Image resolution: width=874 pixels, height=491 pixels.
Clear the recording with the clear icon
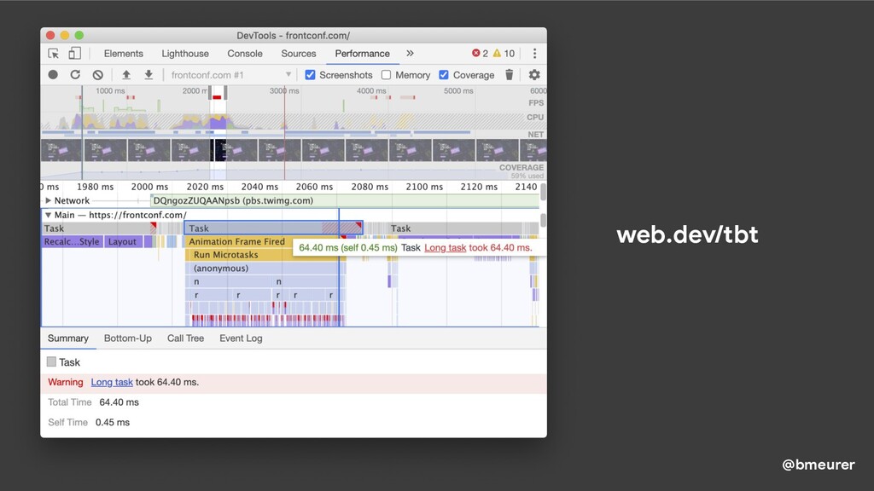[98, 75]
